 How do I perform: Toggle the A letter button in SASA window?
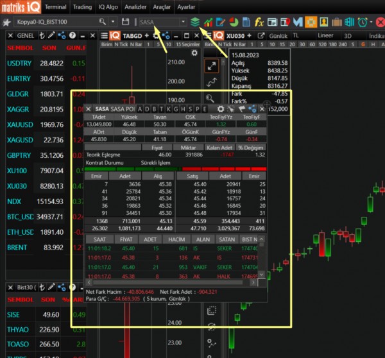point(140,109)
